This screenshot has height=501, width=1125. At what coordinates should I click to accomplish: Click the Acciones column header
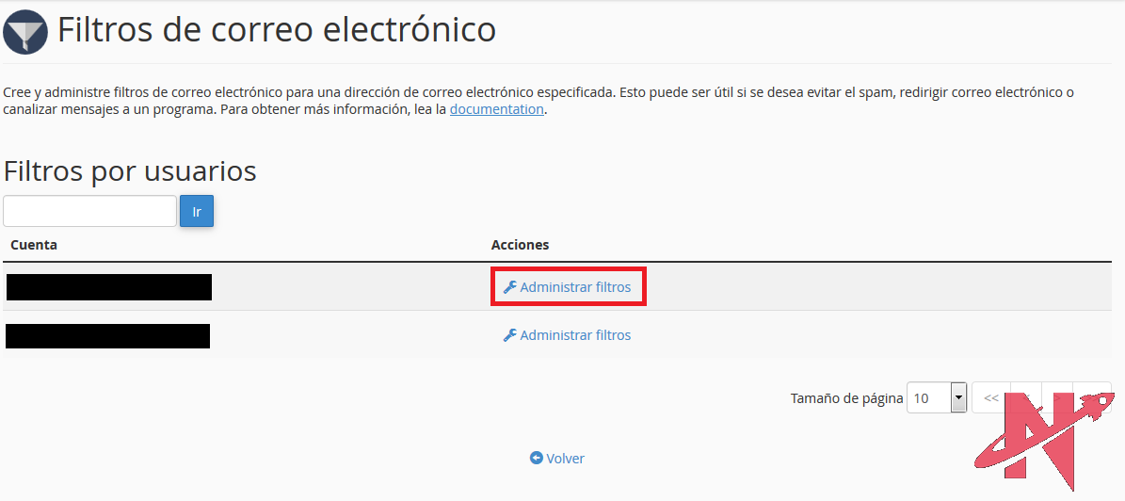coord(520,245)
